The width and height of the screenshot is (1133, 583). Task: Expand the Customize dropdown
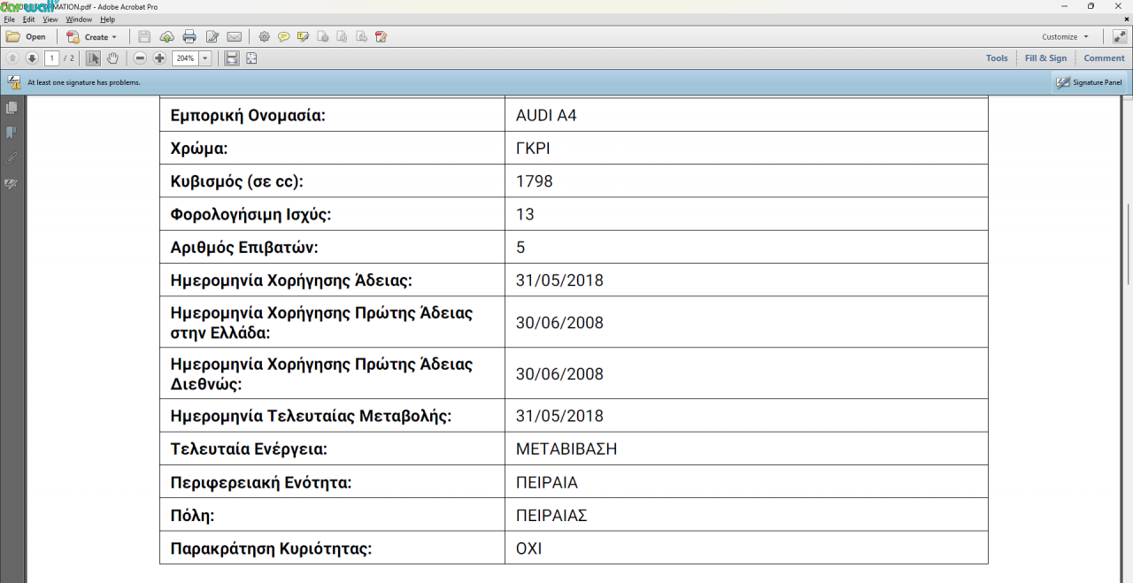click(1065, 37)
